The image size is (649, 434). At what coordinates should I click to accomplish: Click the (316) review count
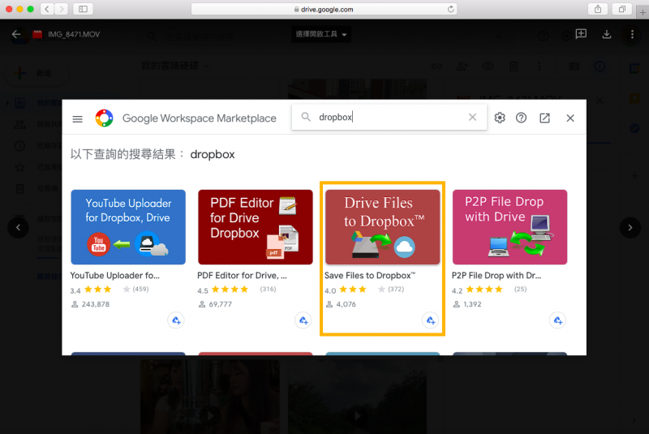[268, 289]
